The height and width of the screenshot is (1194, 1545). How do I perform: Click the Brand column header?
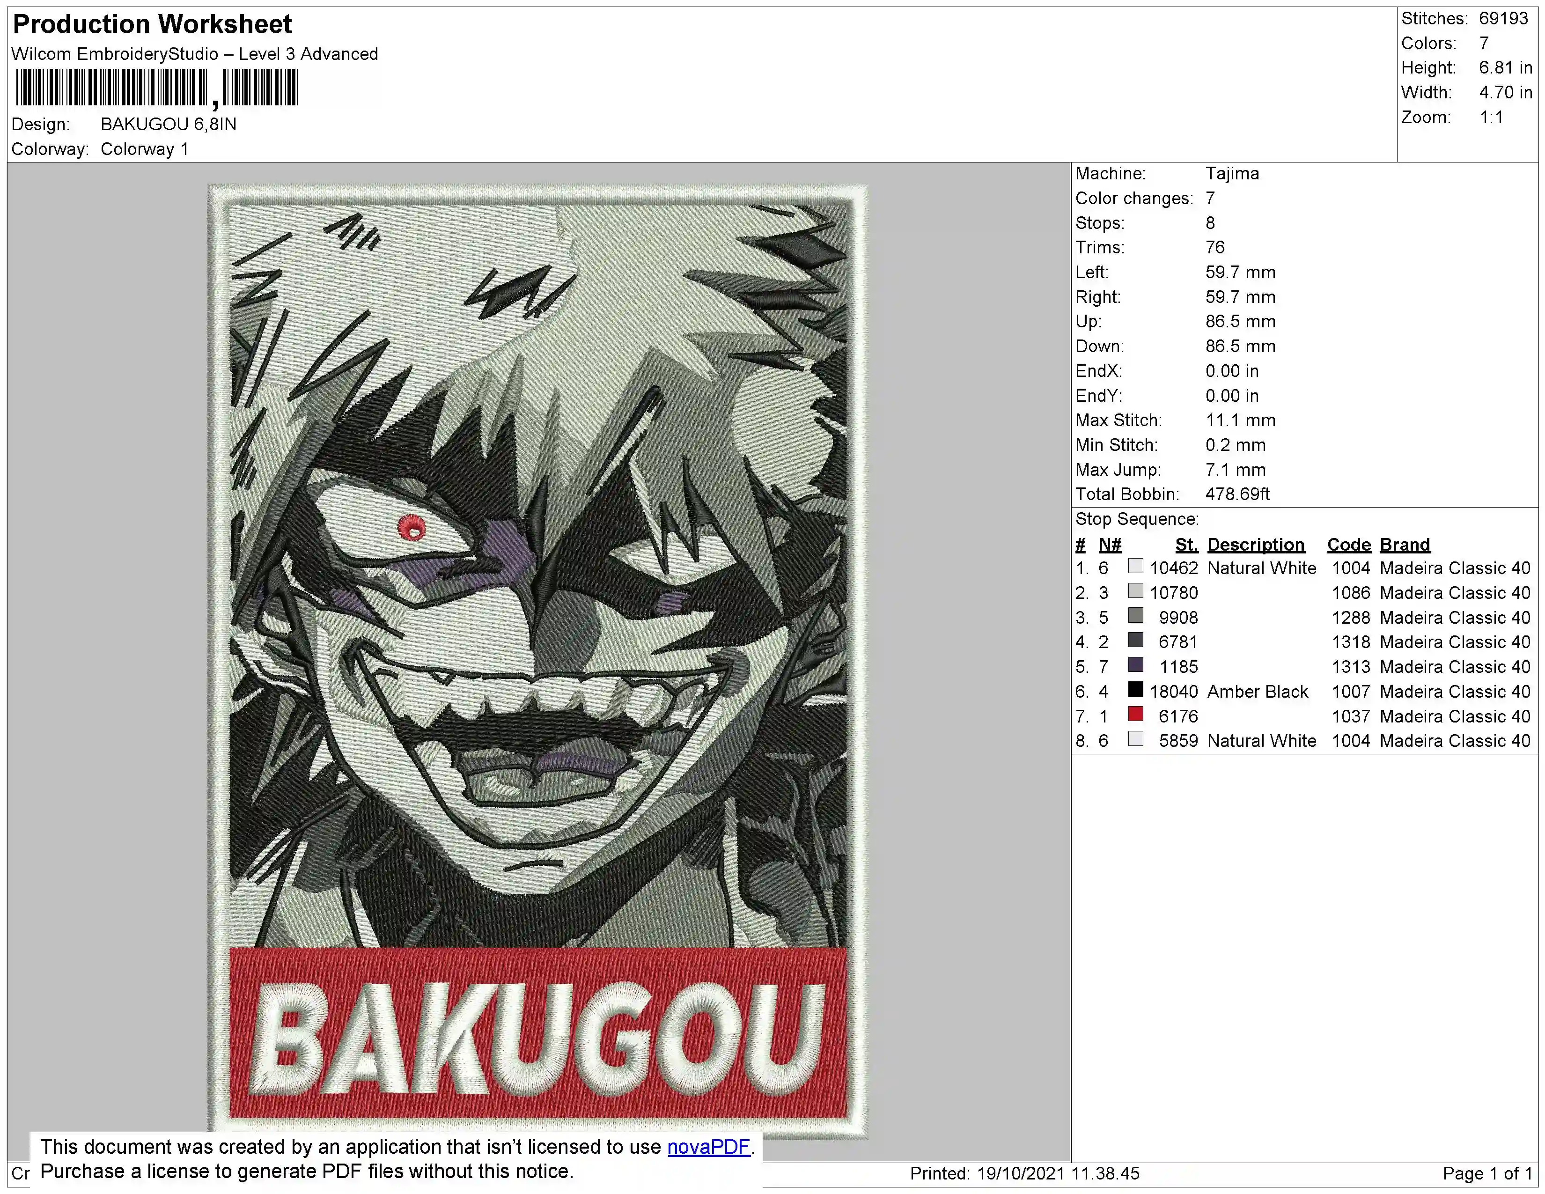(x=1405, y=545)
